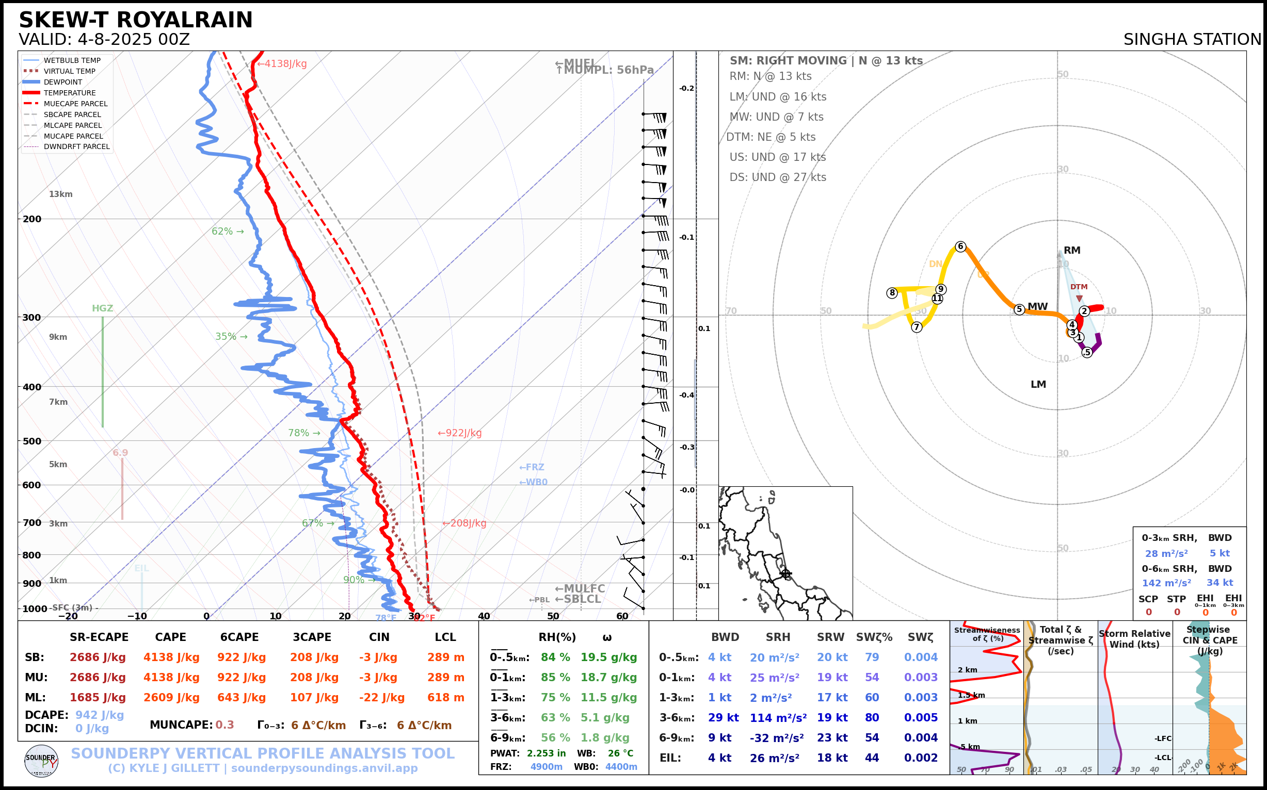Click the RM storm motion label

[x=1072, y=250]
